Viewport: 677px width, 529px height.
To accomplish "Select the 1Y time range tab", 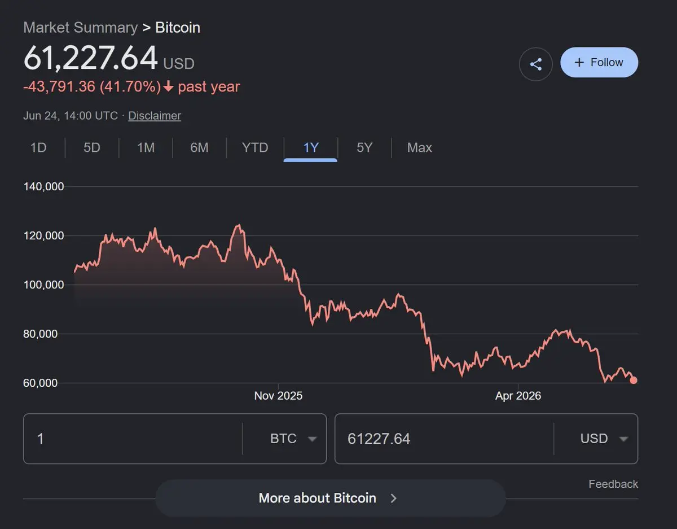I will [311, 148].
